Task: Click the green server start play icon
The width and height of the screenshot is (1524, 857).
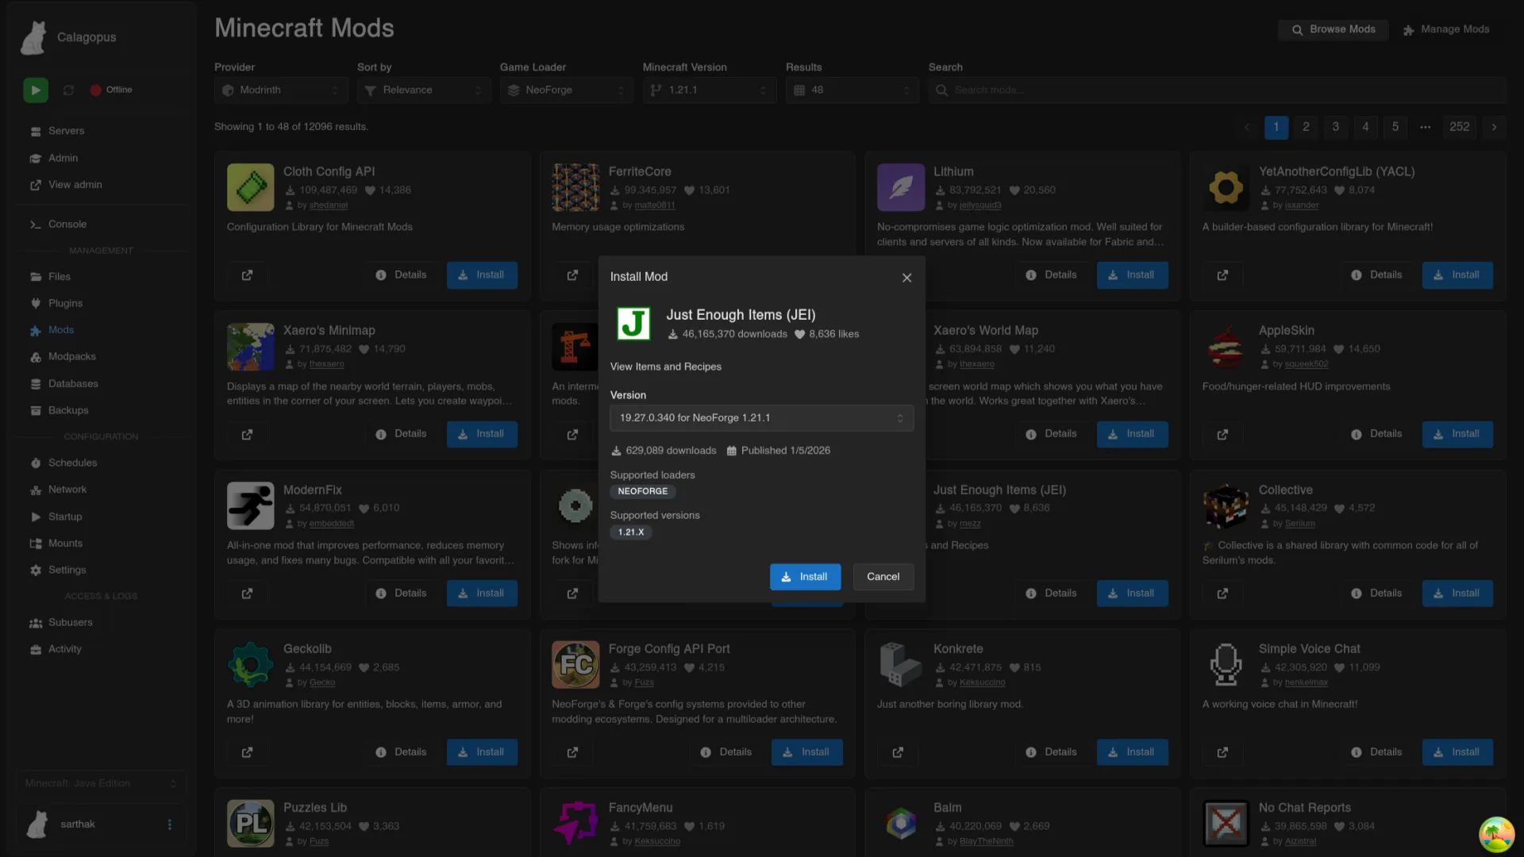Action: tap(35, 90)
